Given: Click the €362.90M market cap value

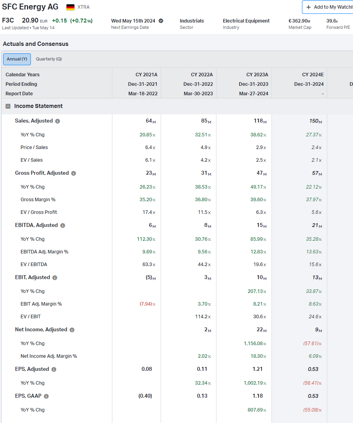Looking at the screenshot, I should point(299,21).
